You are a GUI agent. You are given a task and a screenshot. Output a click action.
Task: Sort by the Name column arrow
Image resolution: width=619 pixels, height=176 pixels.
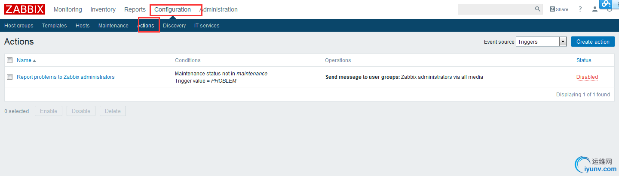(34, 61)
